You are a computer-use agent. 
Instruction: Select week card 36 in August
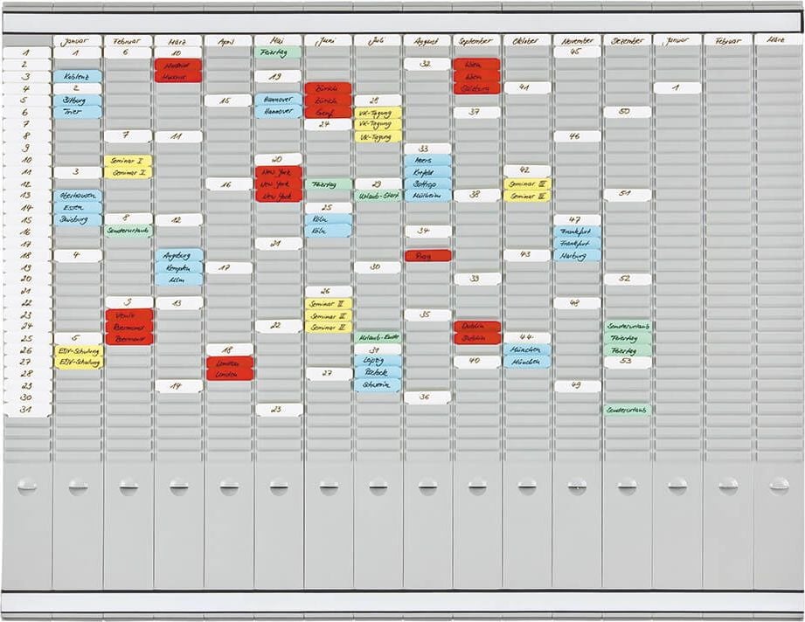click(x=427, y=397)
